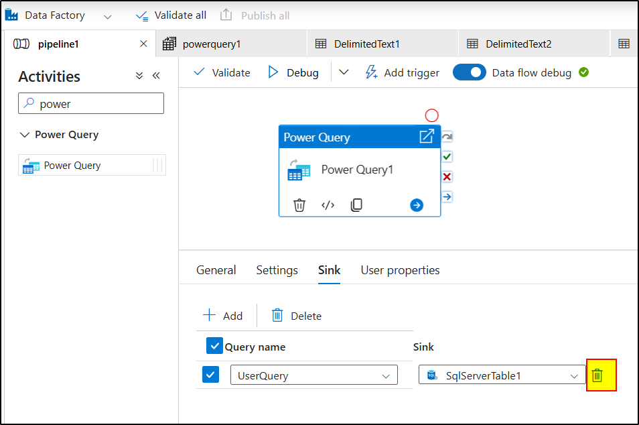Uncheck the UserQuery row checkbox

click(210, 375)
